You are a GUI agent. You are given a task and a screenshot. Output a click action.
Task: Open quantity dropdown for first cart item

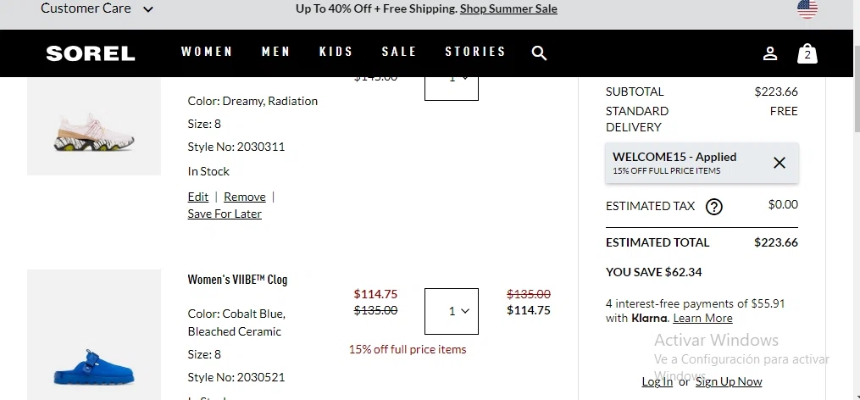tap(452, 83)
